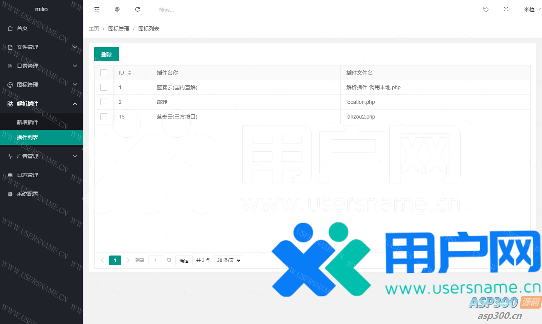Click the page number jump input field
Screen dimensions: 542x324
156,260
